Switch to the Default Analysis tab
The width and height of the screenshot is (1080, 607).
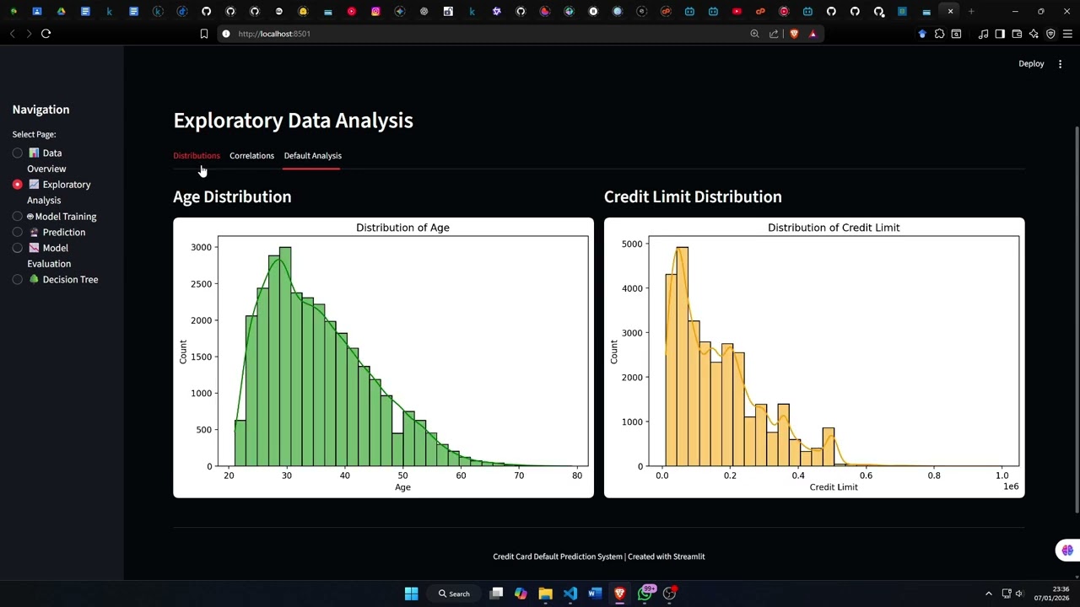(x=312, y=156)
